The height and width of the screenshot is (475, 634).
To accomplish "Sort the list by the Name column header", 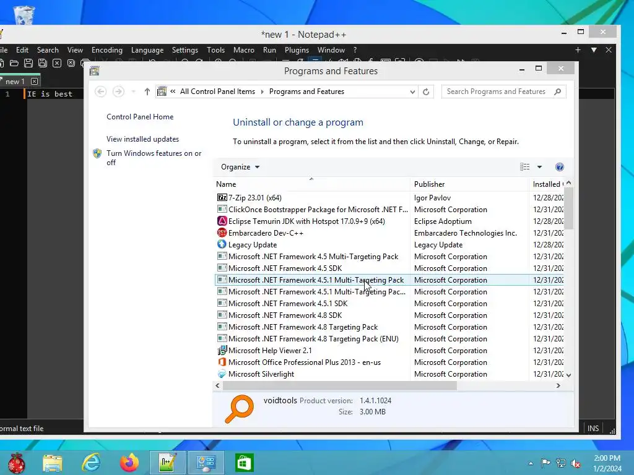I will pos(312,184).
